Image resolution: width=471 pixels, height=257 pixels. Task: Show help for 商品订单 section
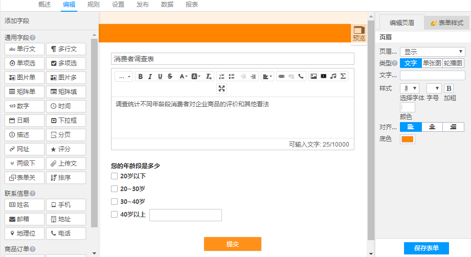click(33, 249)
